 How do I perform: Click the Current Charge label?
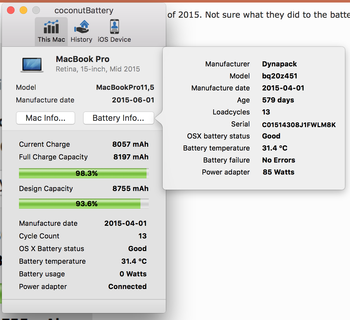44,144
